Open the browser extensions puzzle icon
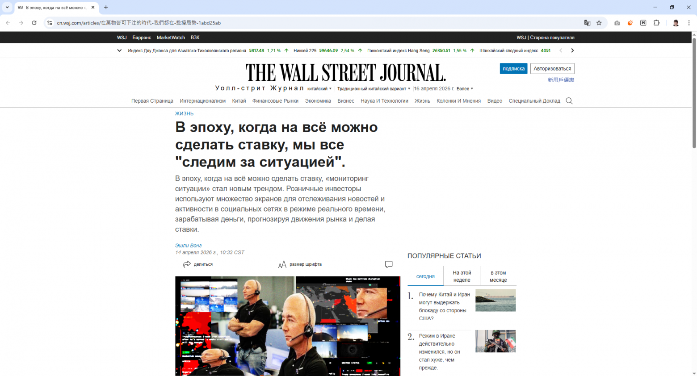697x376 pixels. tap(656, 23)
